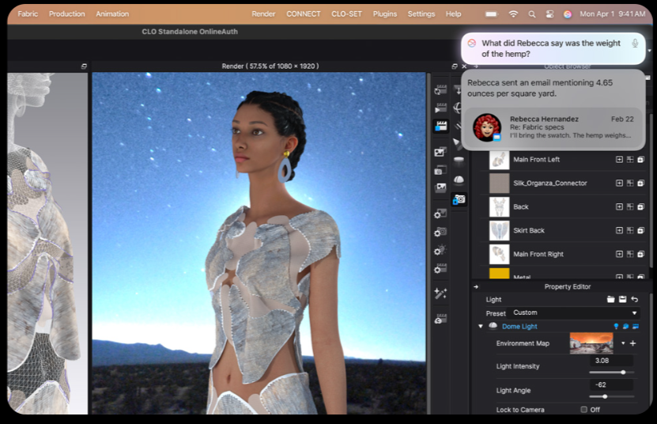The width and height of the screenshot is (657, 424).
Task: Toggle Lock to Camera checkbox
Action: (583, 409)
